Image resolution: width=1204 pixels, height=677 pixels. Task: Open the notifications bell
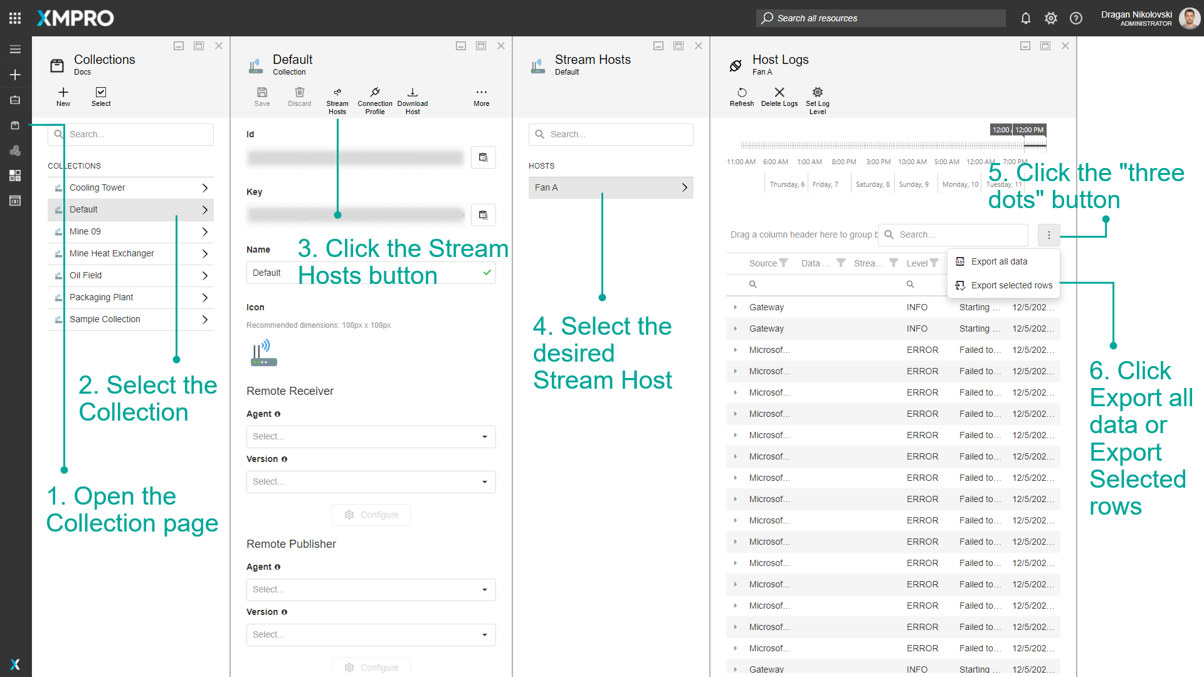(x=1026, y=18)
